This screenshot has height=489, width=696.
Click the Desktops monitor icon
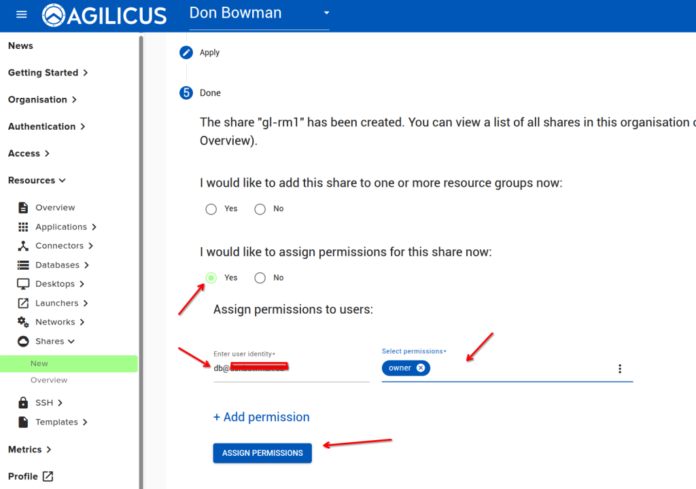23,284
